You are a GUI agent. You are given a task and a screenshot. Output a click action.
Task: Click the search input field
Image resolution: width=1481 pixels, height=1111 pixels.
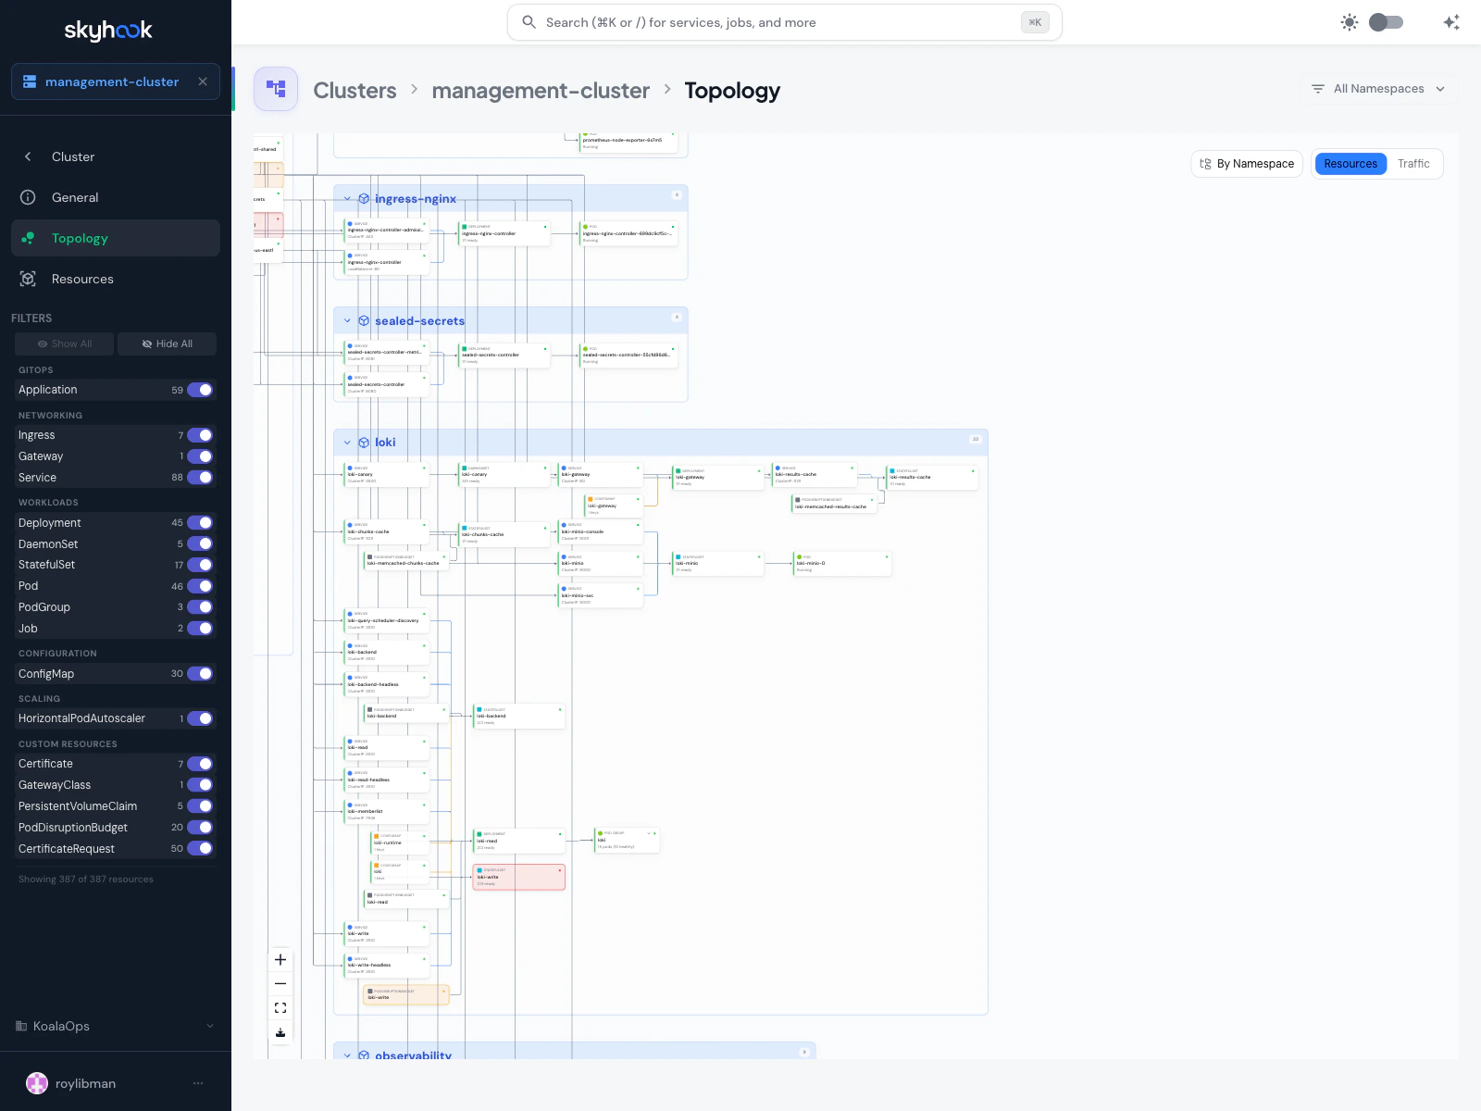783,21
